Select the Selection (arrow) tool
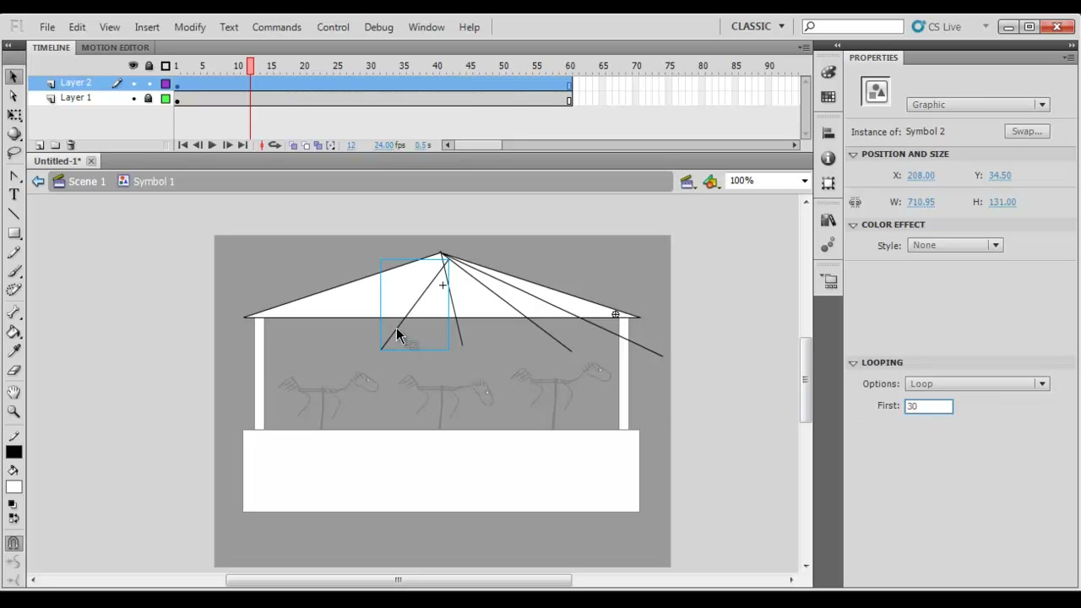 [14, 77]
